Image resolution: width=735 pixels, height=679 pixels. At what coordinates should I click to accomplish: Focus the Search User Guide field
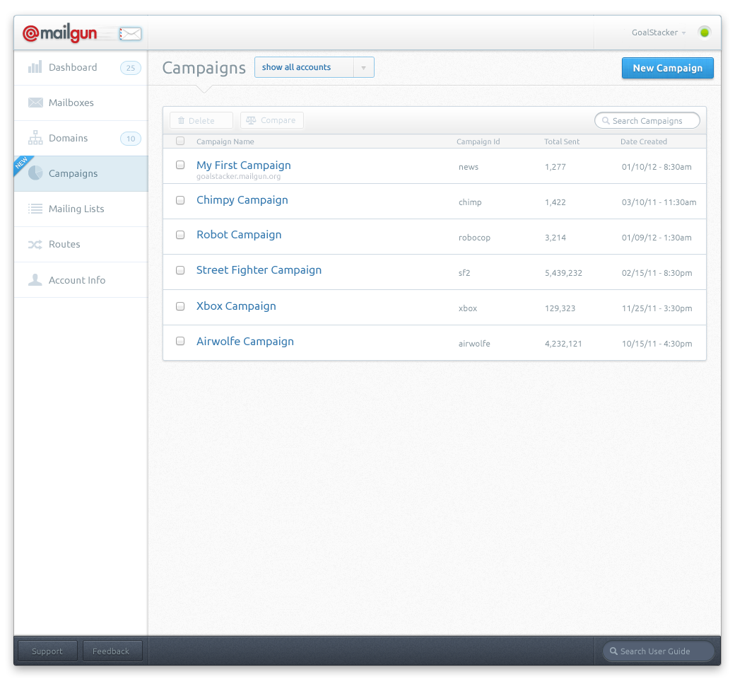tap(658, 651)
